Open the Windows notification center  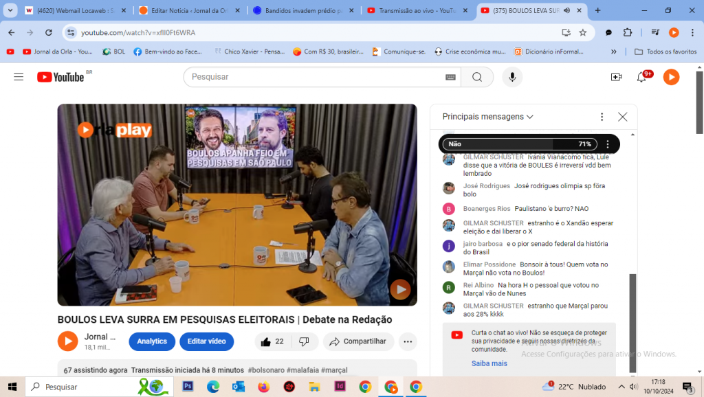tap(687, 387)
